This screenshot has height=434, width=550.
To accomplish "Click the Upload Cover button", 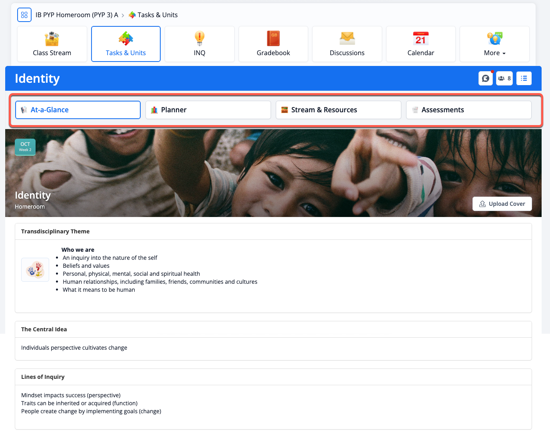I will (502, 204).
